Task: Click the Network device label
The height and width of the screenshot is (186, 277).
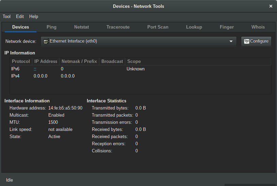Action: tap(21, 41)
